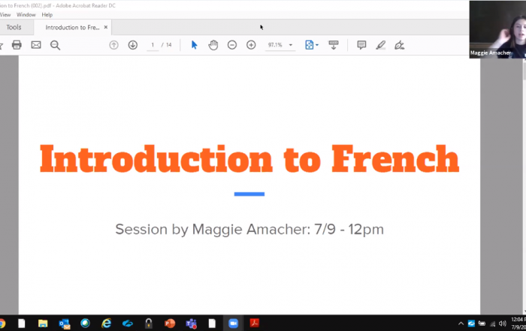526x331 pixels.
Task: Close the Introduction to French tab
Action: [x=106, y=28]
